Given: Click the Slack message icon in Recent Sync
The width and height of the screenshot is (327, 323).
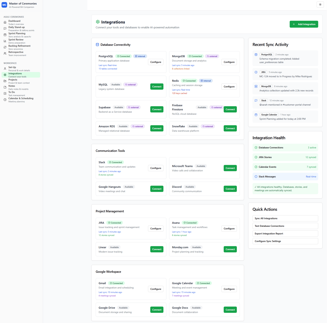Looking at the screenshot, I should point(256,100).
